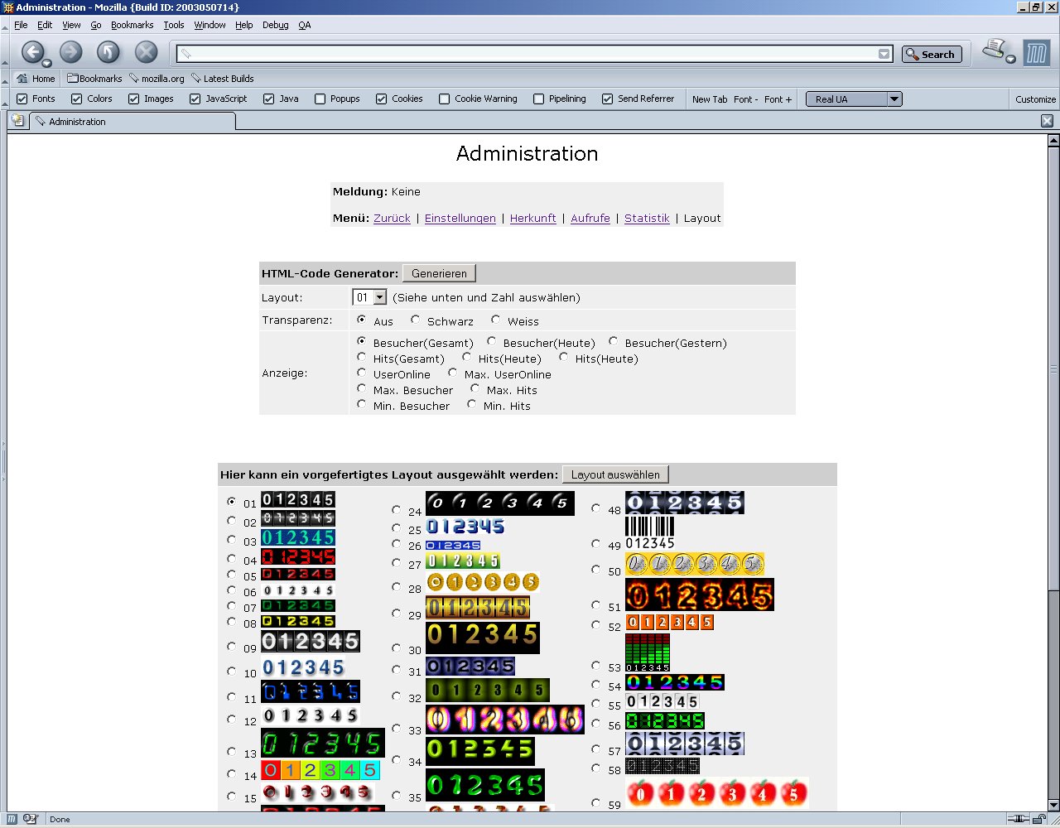Enable the Popups checkbox
1060x828 pixels.
(x=320, y=99)
